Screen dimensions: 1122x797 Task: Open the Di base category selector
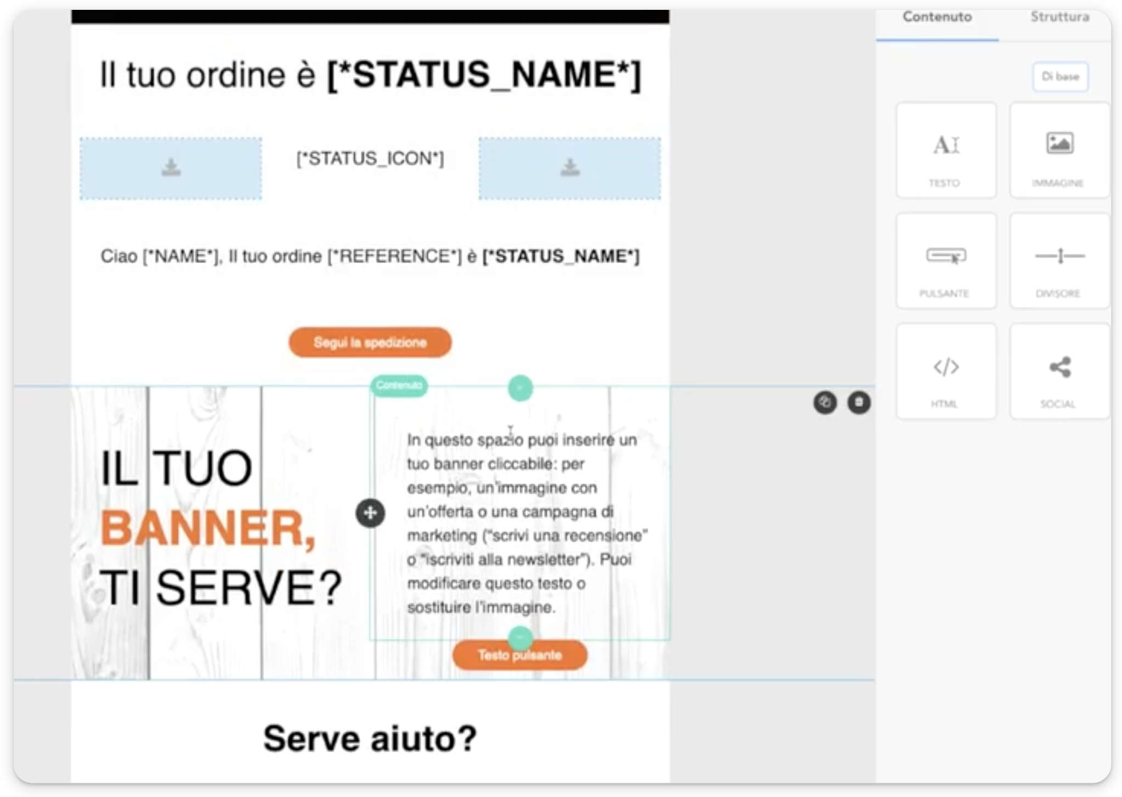(1059, 77)
